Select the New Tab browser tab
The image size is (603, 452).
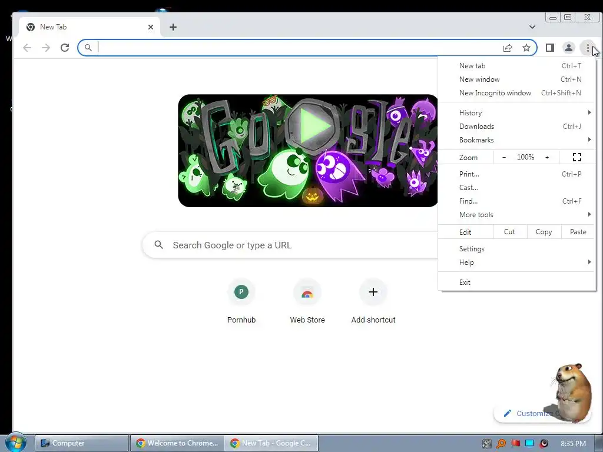[x=90, y=27]
